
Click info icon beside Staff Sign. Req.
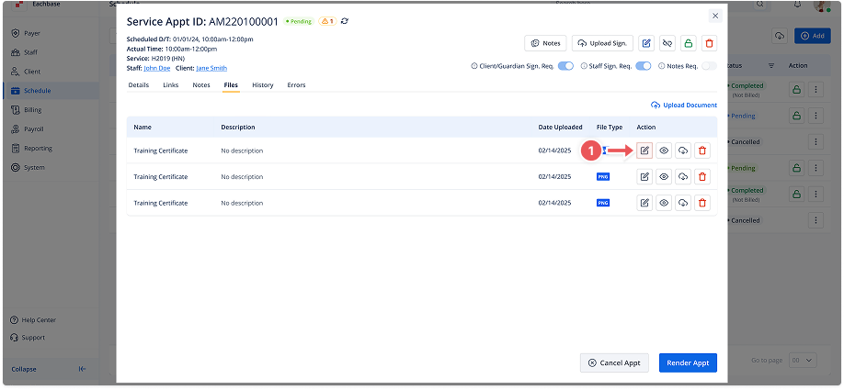click(x=584, y=66)
